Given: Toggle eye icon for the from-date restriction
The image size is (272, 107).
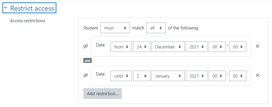Looking at the screenshot, I should click(x=86, y=46).
